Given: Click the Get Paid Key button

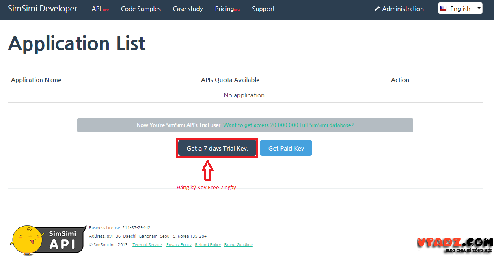Looking at the screenshot, I should tap(286, 148).
